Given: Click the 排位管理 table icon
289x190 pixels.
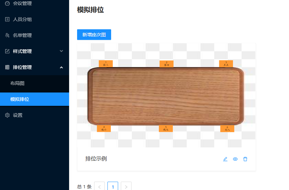Looking at the screenshot, I should [7, 67].
